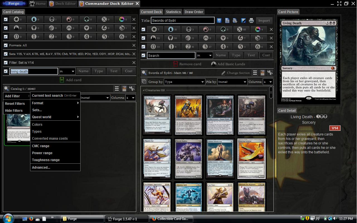The width and height of the screenshot is (357, 223).
Task: Toggle deck blue mana filter showing 10
Action: (172, 29)
